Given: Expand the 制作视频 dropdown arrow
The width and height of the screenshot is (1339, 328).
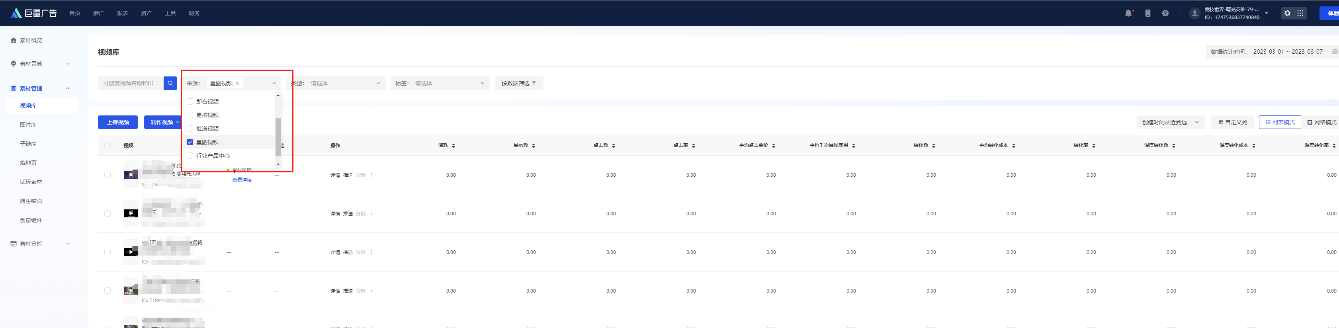Looking at the screenshot, I should point(177,122).
